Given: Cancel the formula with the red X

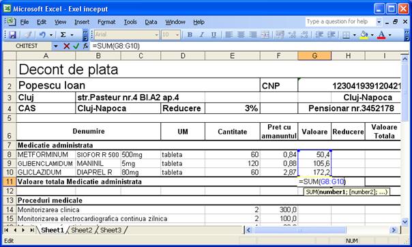Looking at the screenshot, I should pyautogui.click(x=66, y=46).
